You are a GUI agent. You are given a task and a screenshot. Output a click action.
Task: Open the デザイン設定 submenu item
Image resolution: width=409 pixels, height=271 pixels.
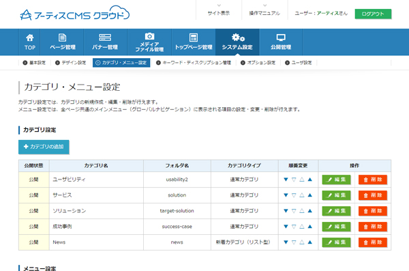click(x=70, y=63)
